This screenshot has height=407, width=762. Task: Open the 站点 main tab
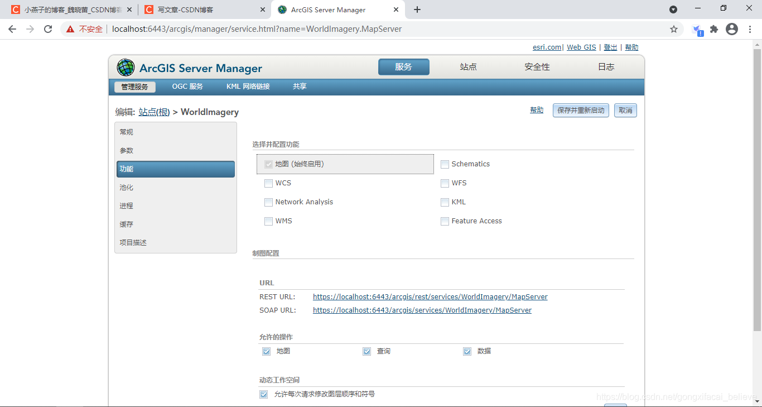pyautogui.click(x=468, y=67)
